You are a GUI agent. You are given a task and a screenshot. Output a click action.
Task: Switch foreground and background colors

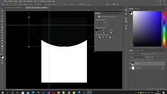tap(3, 54)
